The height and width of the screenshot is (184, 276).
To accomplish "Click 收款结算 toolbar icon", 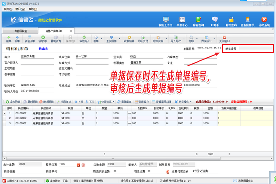I will tap(129, 39).
